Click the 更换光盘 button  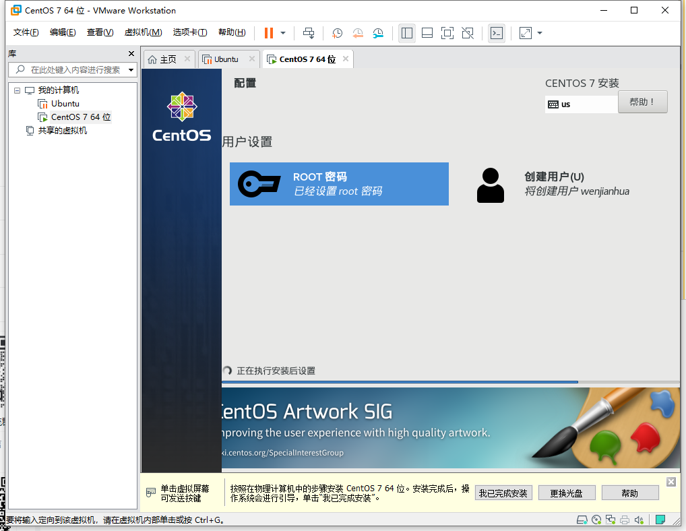(x=567, y=493)
